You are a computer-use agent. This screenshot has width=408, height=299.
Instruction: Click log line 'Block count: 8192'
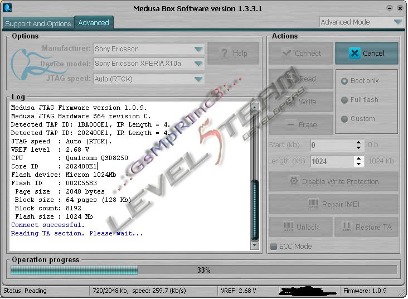tap(48, 208)
